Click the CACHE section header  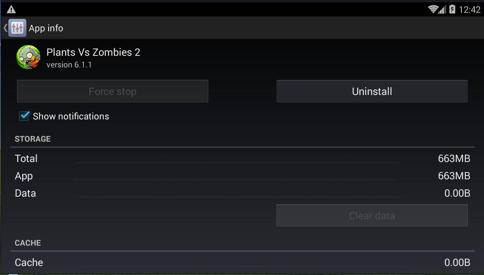pyautogui.click(x=28, y=243)
